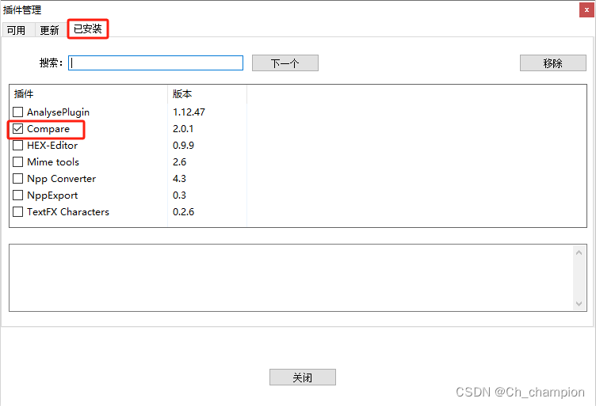Select the TextFX Characters plugin name
This screenshot has width=596, height=406.
[x=68, y=212]
